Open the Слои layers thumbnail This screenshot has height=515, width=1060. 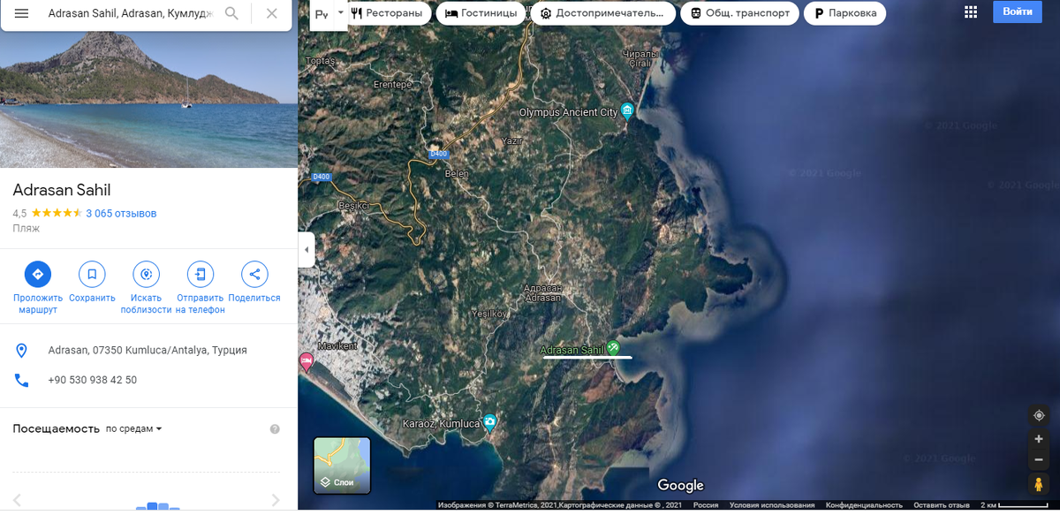point(342,466)
